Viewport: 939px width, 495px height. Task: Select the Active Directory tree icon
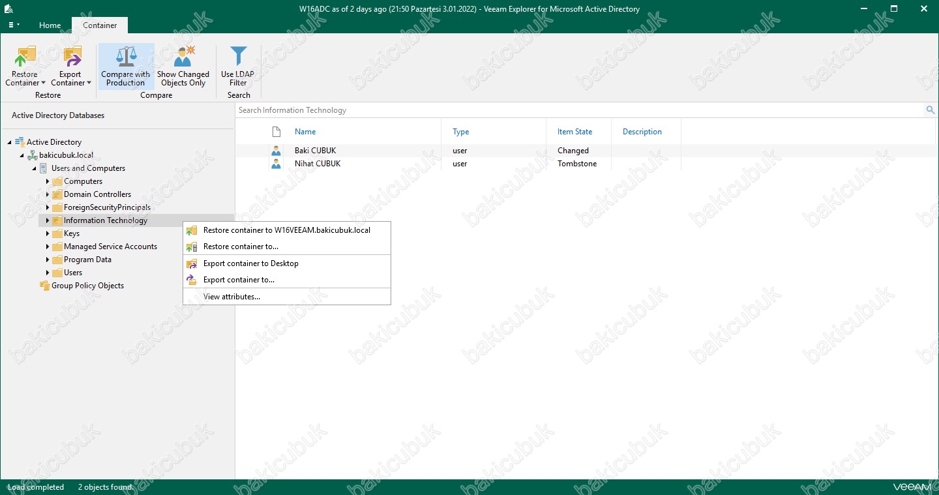(x=20, y=142)
